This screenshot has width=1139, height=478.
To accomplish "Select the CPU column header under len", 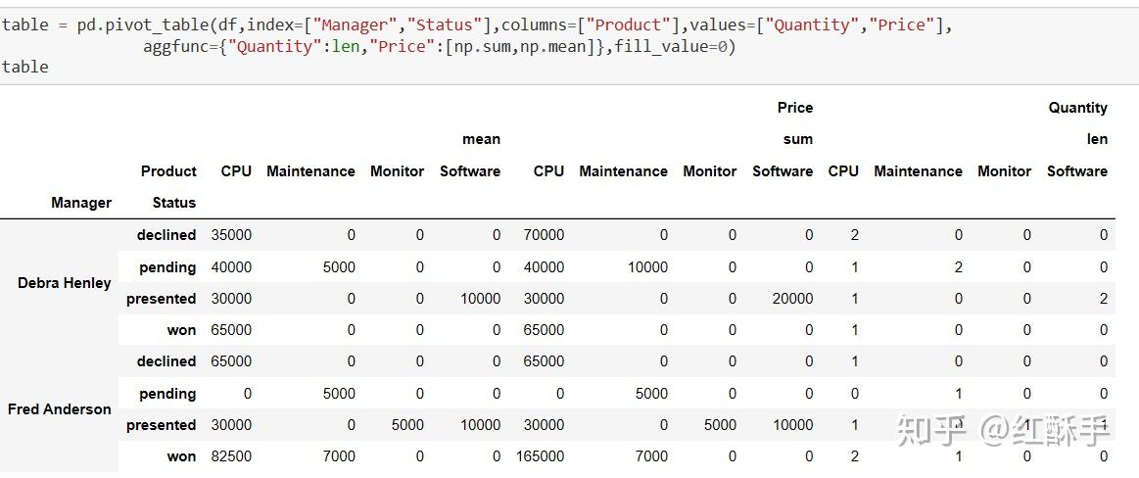I will [x=843, y=170].
